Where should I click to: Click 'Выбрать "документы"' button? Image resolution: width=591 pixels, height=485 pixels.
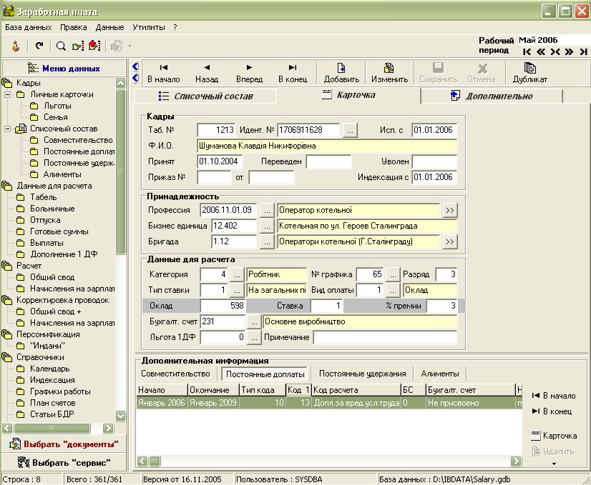[64, 444]
